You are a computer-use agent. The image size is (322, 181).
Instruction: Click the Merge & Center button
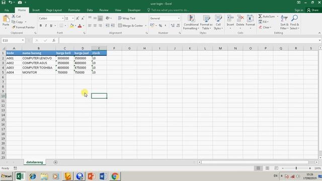click(131, 26)
